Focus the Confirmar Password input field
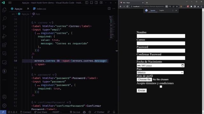The width and height of the screenshot is (204, 114). coord(161,58)
